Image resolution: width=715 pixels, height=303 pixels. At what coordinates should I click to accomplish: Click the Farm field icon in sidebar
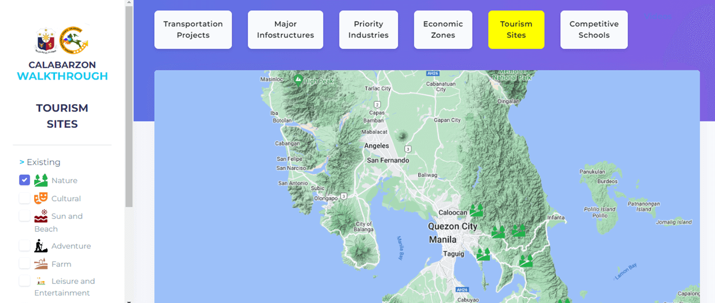pos(40,264)
